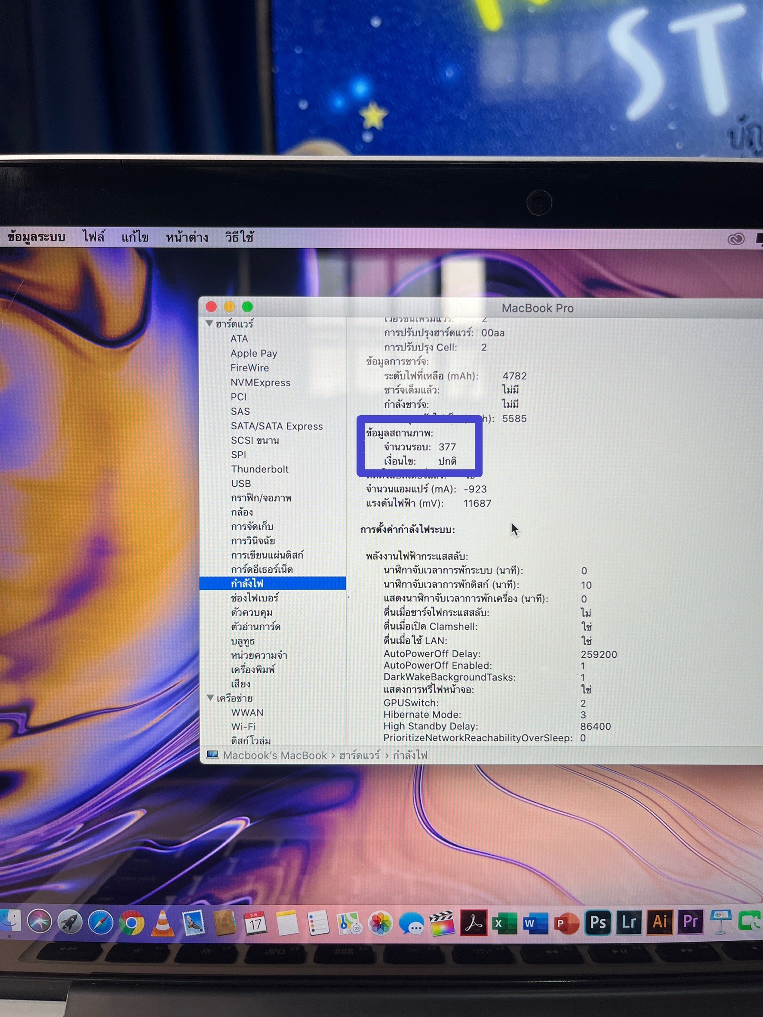Launch Photoshop Ps icon in Dock
The image size is (763, 1017).
[x=597, y=922]
